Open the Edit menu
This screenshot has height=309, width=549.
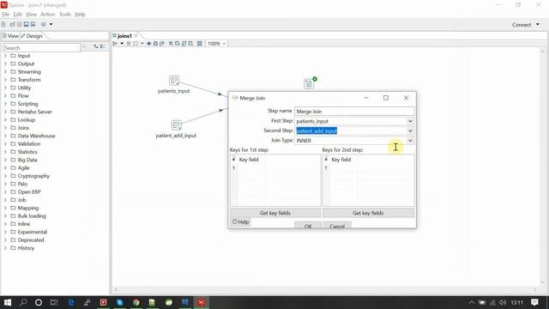(17, 15)
